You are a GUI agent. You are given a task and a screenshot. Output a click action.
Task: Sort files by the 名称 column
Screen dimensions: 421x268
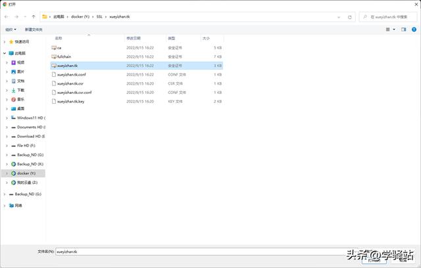coord(59,38)
